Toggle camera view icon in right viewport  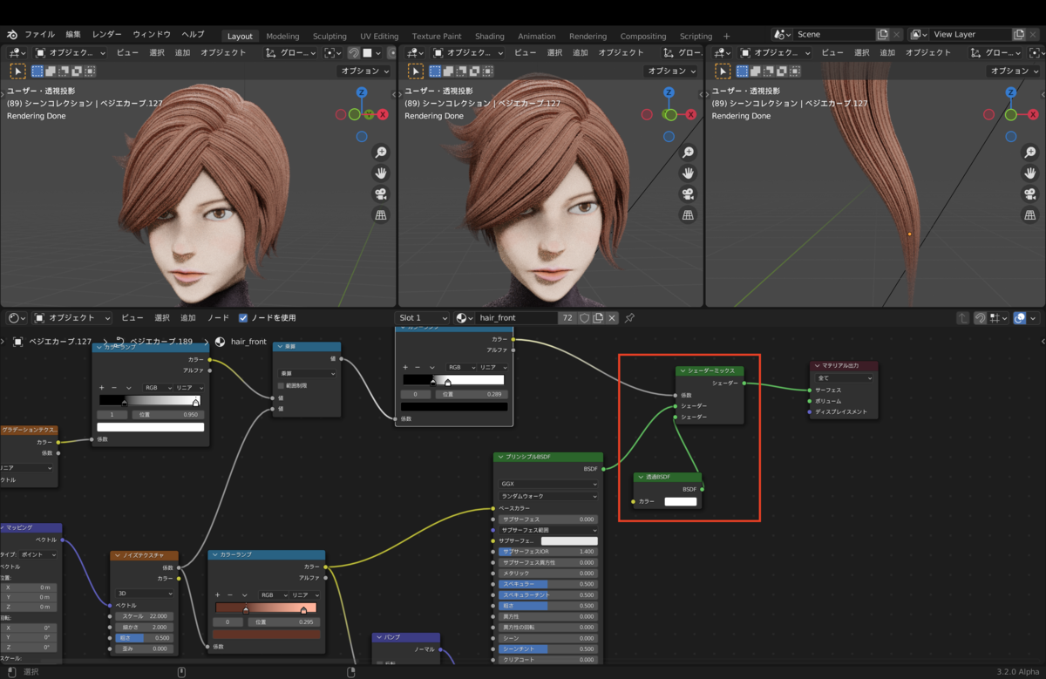1029,194
